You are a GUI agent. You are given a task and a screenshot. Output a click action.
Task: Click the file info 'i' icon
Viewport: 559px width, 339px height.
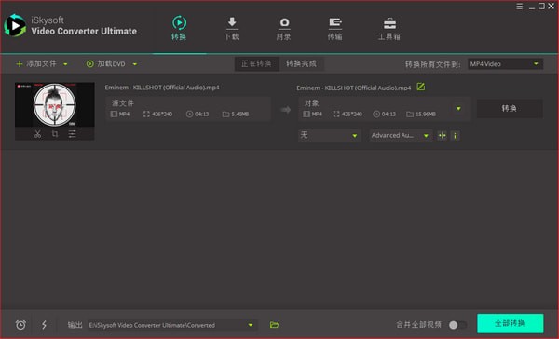[455, 135]
